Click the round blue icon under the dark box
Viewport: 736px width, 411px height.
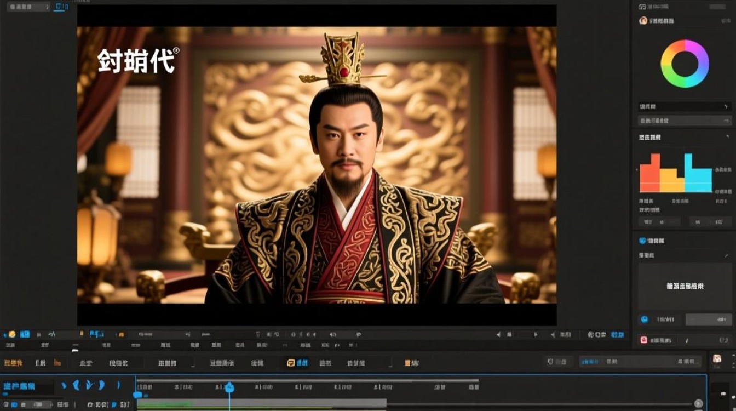coord(645,319)
